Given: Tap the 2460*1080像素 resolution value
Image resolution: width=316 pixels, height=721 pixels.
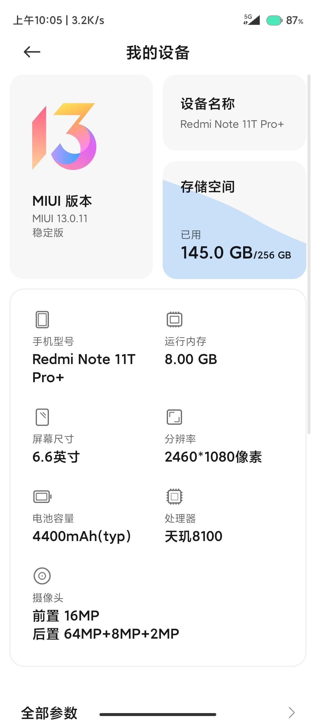Looking at the screenshot, I should 213,457.
